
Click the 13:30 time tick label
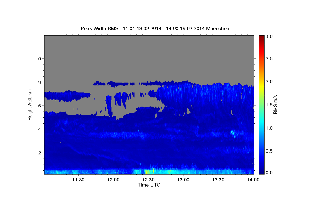pos(218,180)
